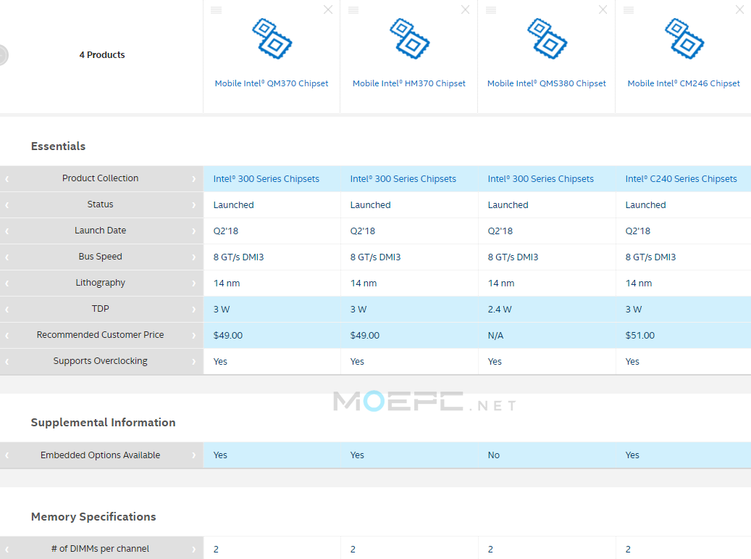
Task: Click the QMS380 chipset image icon
Action: click(547, 39)
